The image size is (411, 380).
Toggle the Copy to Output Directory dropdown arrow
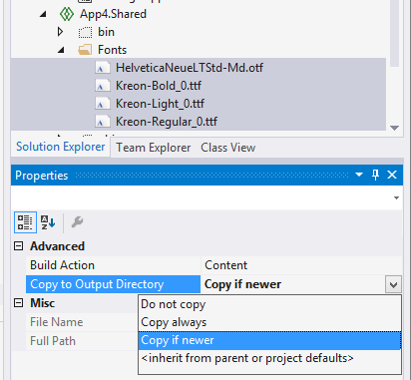394,284
